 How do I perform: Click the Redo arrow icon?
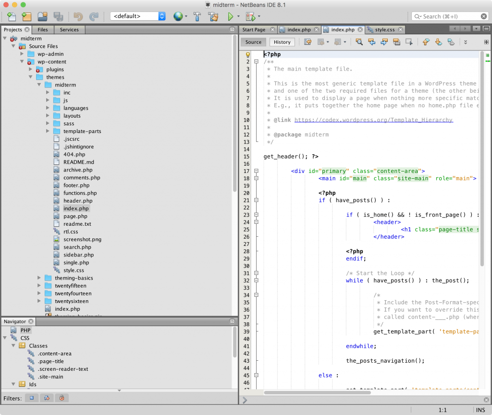click(94, 16)
